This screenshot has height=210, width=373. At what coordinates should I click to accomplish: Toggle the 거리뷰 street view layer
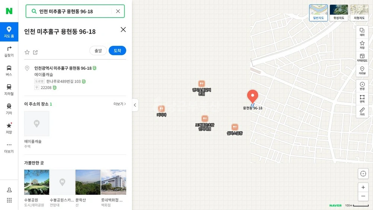pyautogui.click(x=362, y=70)
